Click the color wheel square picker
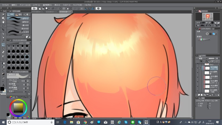Viewport: 222px width, 125px height. [x=18, y=108]
